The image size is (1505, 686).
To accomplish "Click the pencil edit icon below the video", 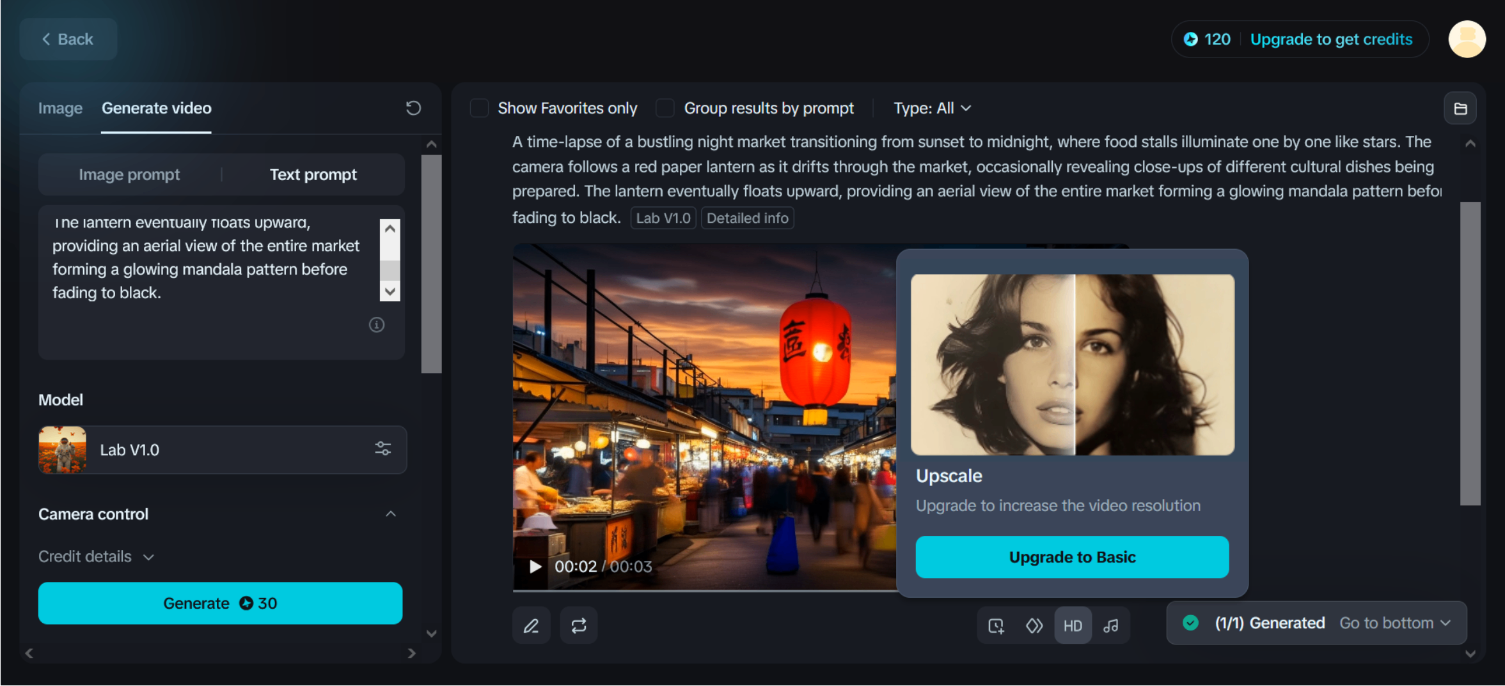I will [x=532, y=625].
